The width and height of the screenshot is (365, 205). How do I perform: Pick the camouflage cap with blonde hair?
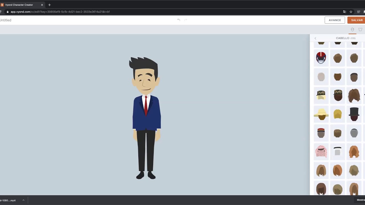(321, 95)
